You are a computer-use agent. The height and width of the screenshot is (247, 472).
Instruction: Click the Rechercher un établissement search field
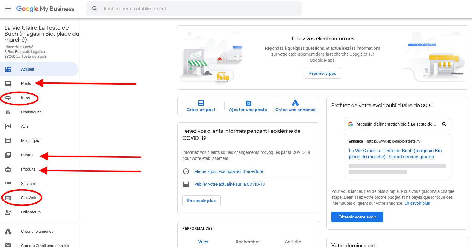[x=194, y=9]
